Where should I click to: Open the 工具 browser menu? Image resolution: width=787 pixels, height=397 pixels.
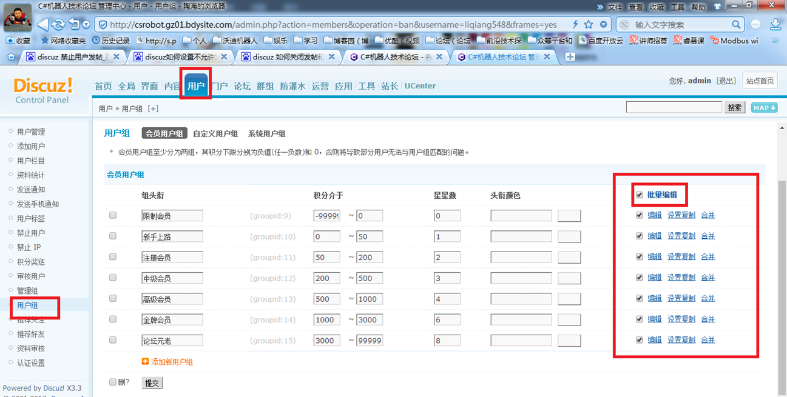(x=677, y=7)
